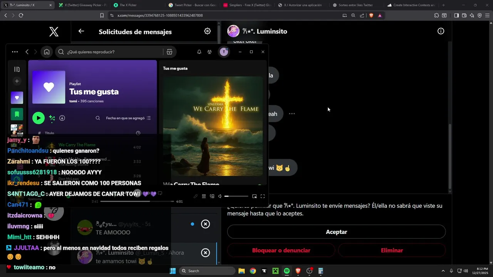The width and height of the screenshot is (493, 277).
Task: Play the Tus me gusta playlist
Action: click(x=38, y=118)
